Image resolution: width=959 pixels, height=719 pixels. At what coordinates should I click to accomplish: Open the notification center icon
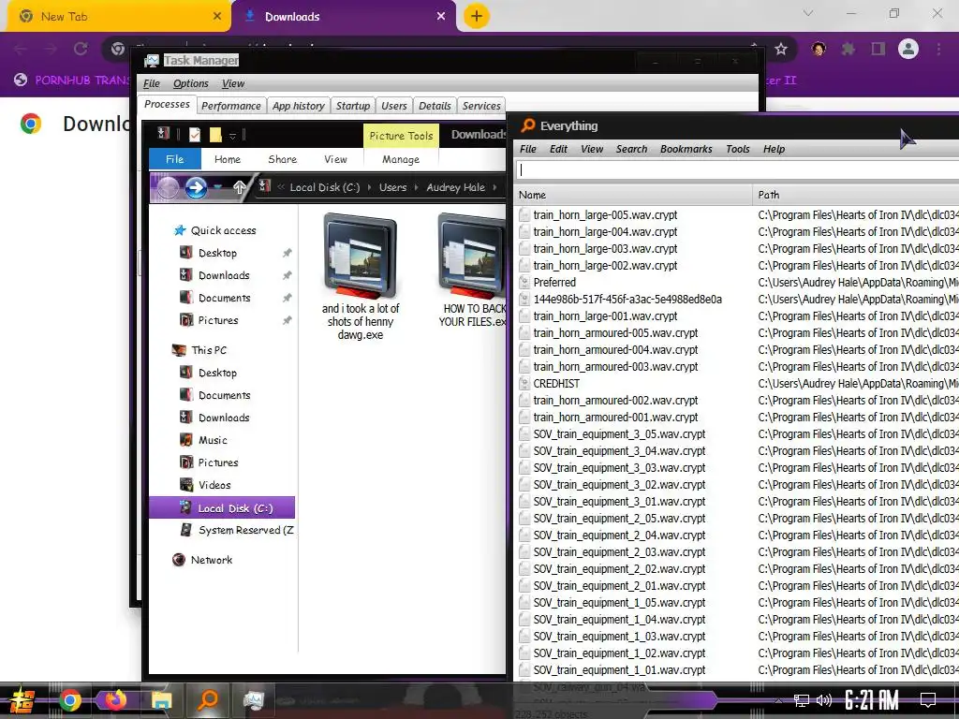(928, 700)
